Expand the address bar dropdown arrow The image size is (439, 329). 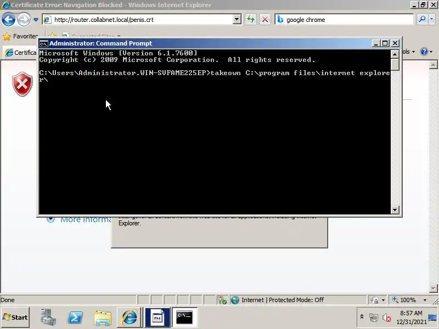tap(237, 20)
